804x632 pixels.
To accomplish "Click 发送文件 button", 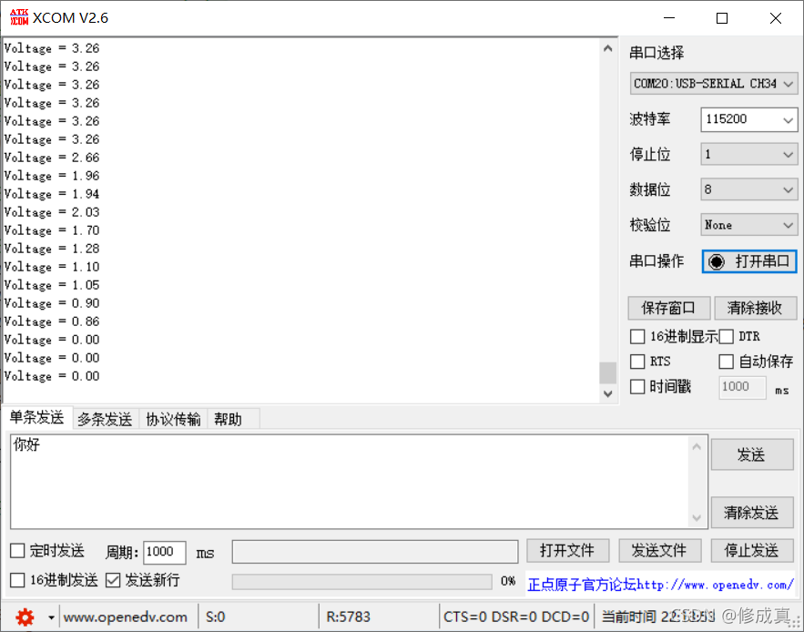I will pos(659,551).
